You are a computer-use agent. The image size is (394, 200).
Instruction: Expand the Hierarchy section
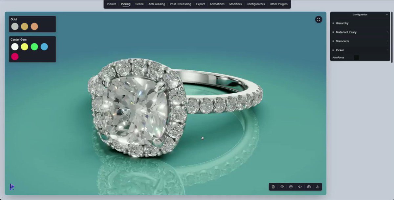360,23
